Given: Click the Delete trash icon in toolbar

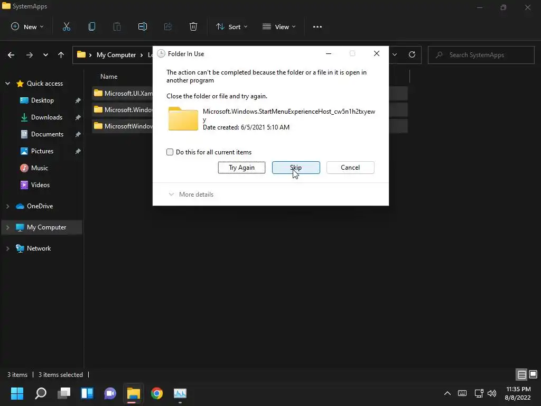Looking at the screenshot, I should [x=193, y=26].
